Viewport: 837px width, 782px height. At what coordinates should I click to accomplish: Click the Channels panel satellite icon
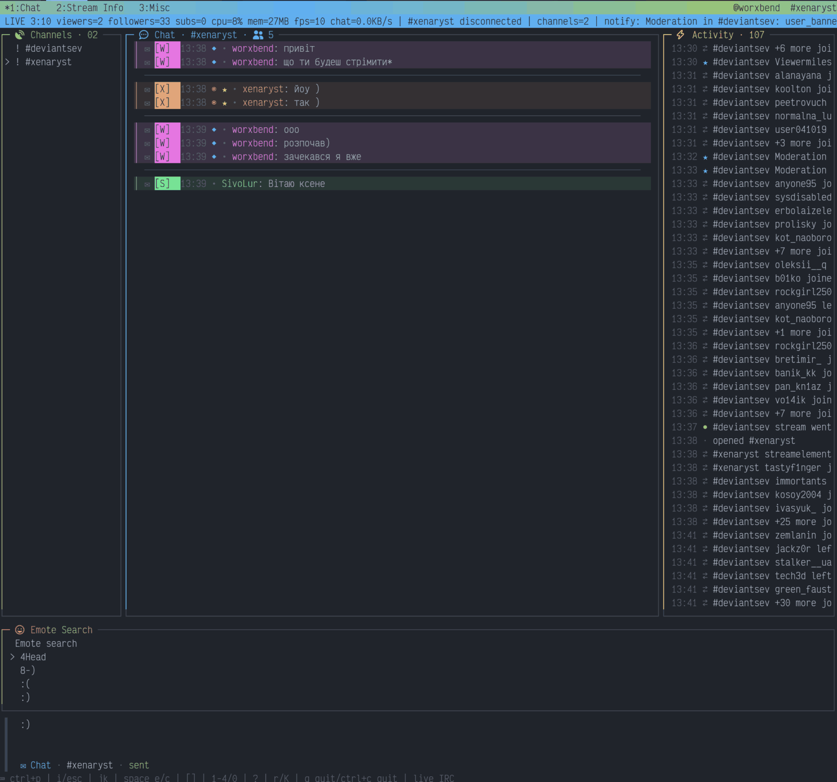point(20,35)
